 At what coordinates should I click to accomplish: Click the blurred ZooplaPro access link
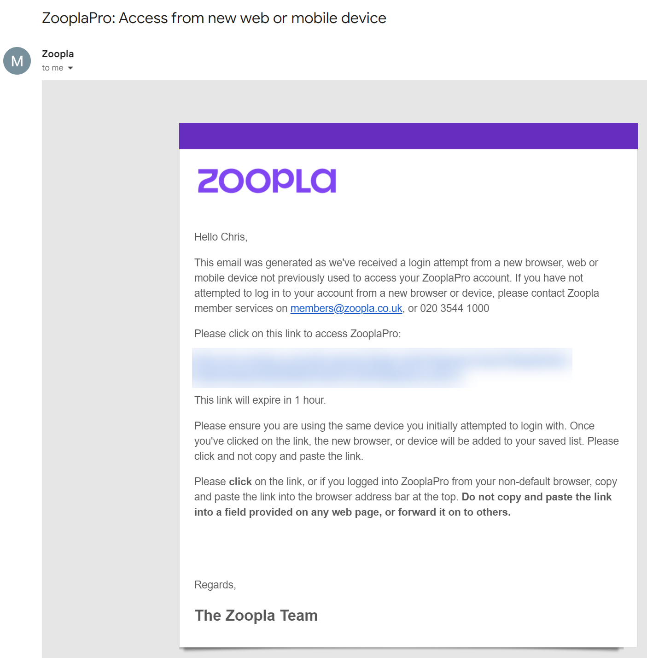pyautogui.click(x=382, y=368)
